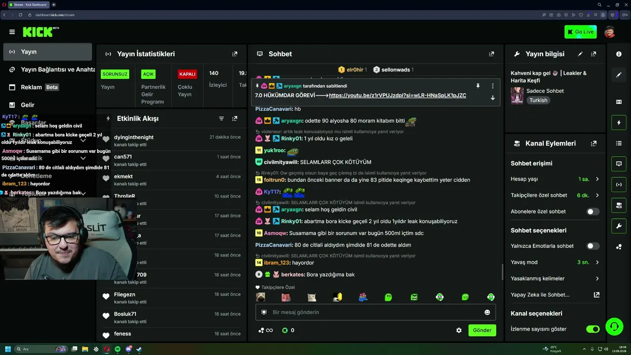Open File Explorer from the taskbar
631x355 pixels.
(x=85, y=349)
